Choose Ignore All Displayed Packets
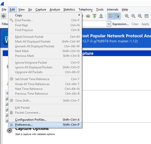This screenshot has height=144, width=151. (45, 67)
